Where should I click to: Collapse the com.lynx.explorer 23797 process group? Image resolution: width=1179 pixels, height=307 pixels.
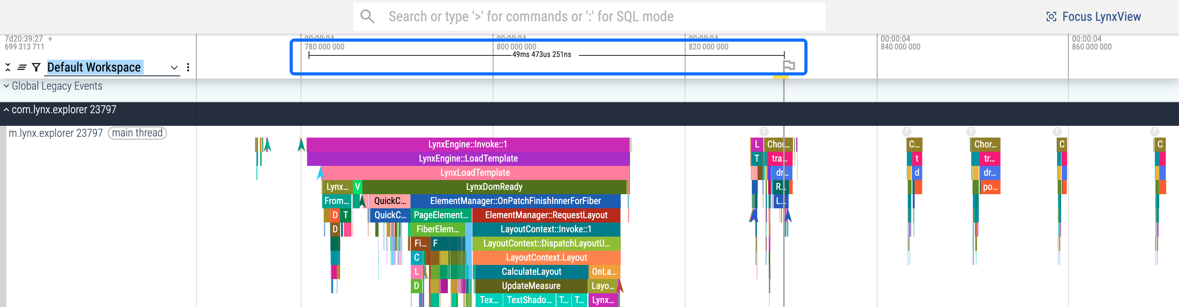pos(6,110)
